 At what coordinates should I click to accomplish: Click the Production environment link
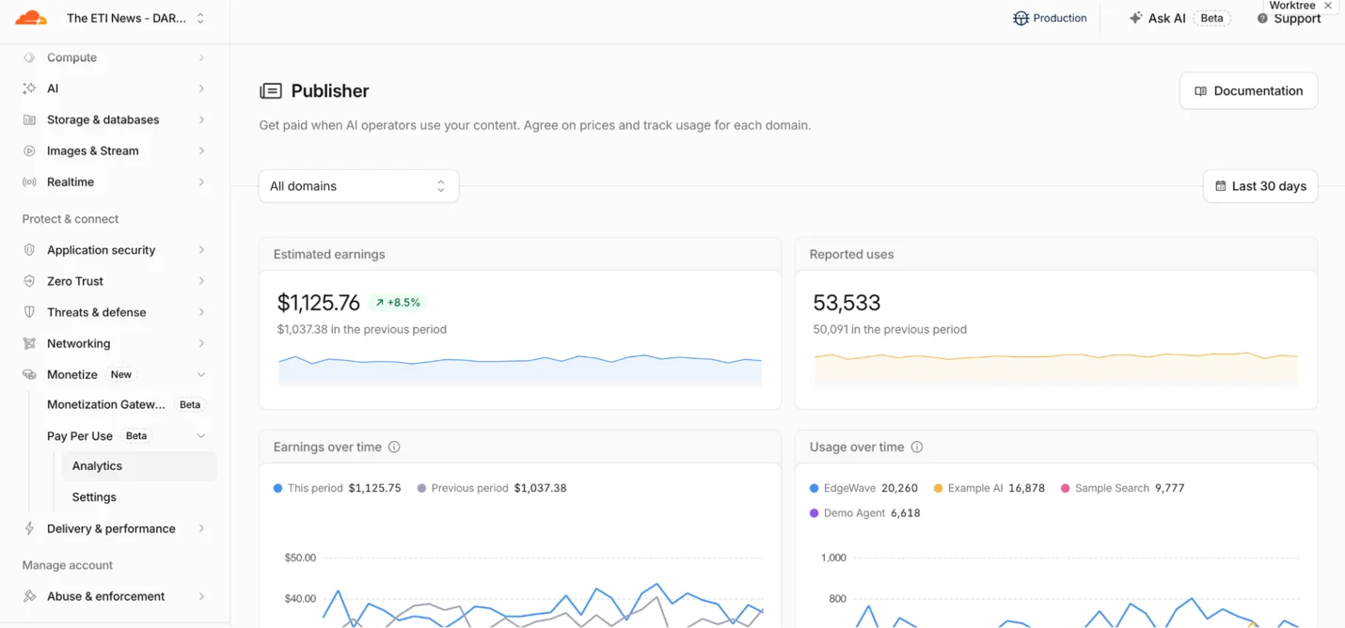(1050, 18)
